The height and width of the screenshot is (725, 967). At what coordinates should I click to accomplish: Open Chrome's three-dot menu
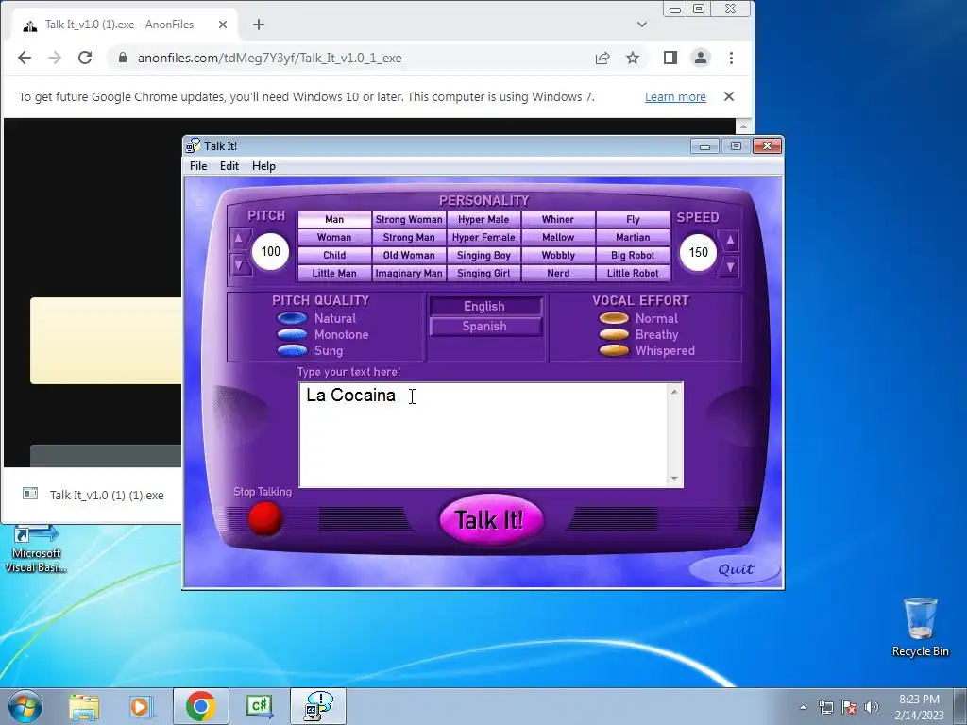coord(732,58)
